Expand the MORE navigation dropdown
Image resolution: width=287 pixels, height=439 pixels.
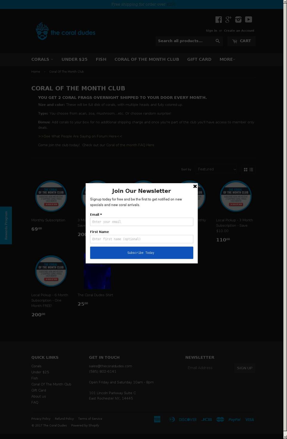tap(227, 59)
